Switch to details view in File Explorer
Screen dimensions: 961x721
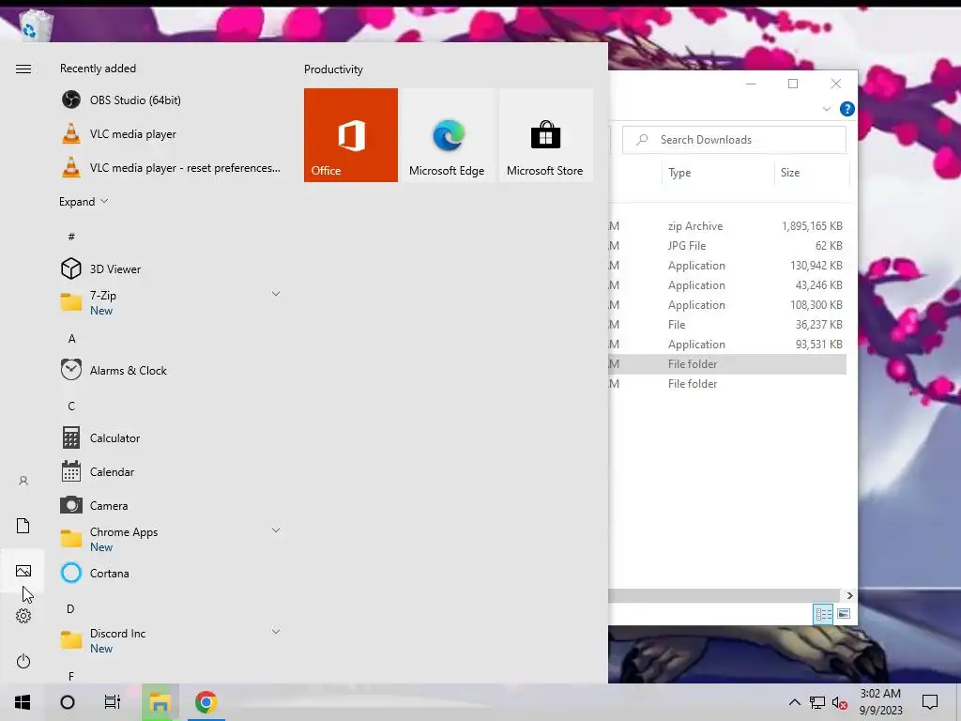point(823,614)
